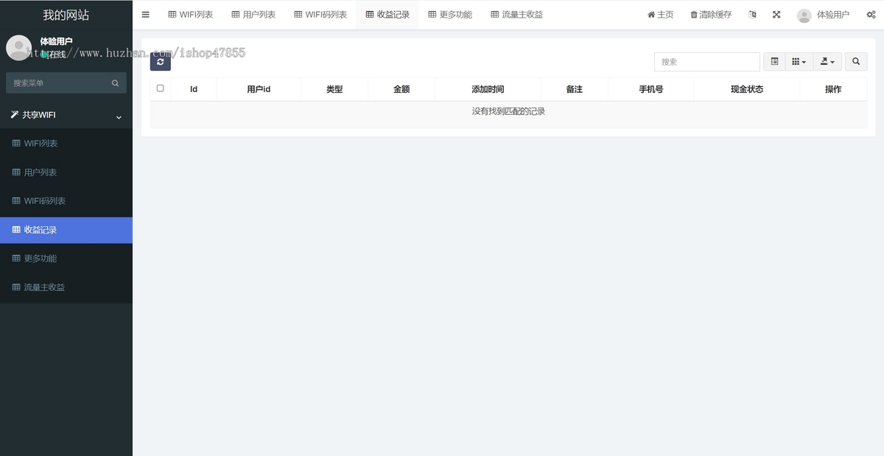Click the 备注 column header

point(575,89)
